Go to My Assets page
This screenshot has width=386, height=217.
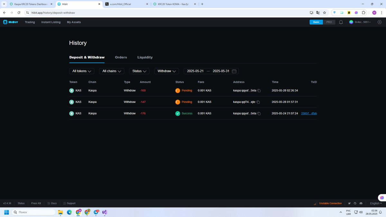tap(74, 22)
